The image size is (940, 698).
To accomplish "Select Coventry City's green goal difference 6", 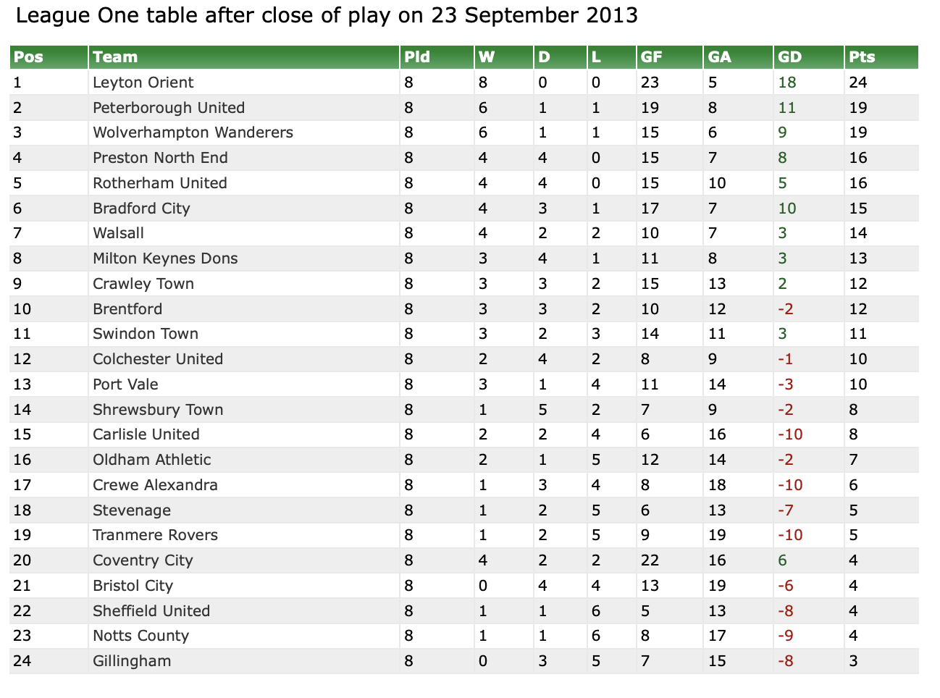I will 782,560.
